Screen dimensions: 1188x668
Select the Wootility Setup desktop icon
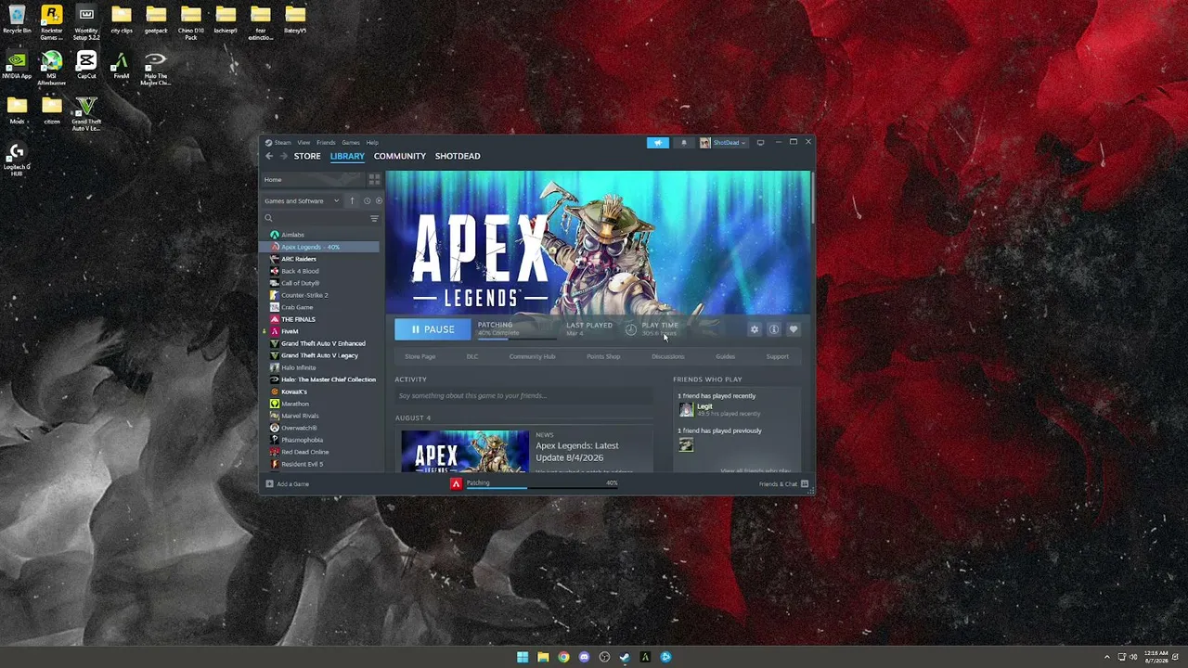[x=86, y=20]
